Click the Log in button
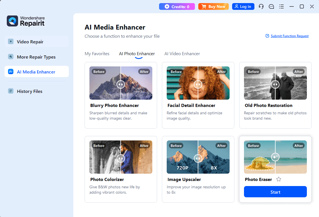 pos(243,6)
